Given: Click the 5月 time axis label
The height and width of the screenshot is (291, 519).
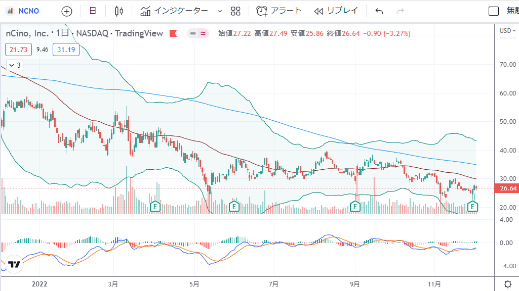Looking at the screenshot, I should pyautogui.click(x=194, y=284).
